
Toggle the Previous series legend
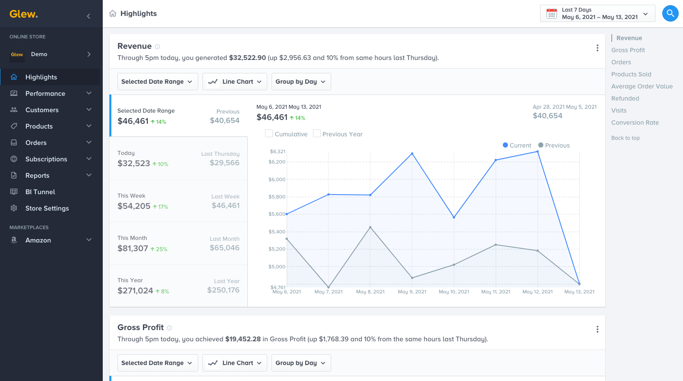click(x=554, y=145)
